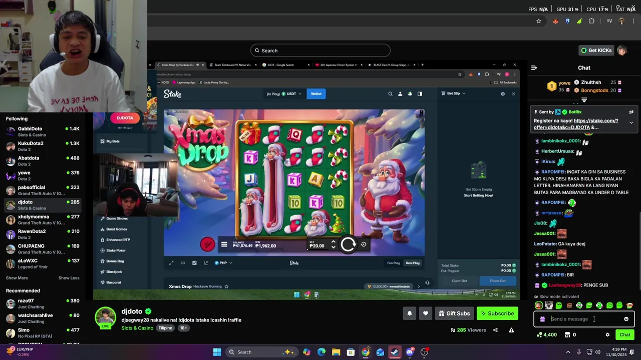
Task: Click the Kick Search box
Action: pos(320,50)
